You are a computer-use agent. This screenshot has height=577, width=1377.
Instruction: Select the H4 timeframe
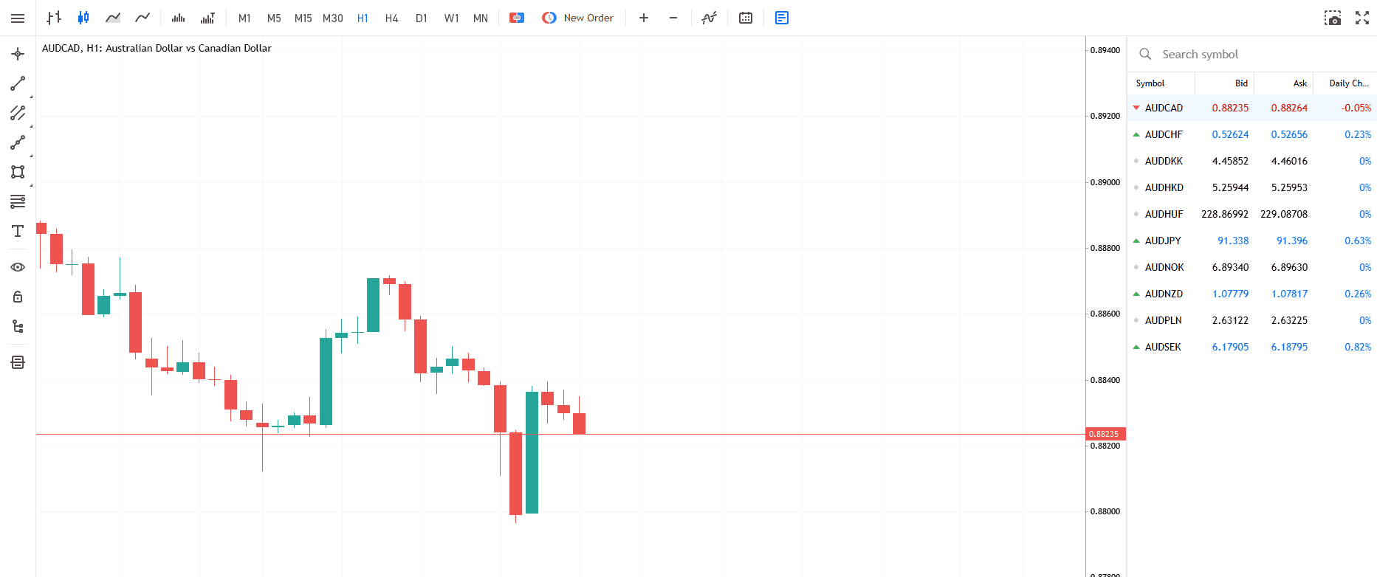point(391,18)
